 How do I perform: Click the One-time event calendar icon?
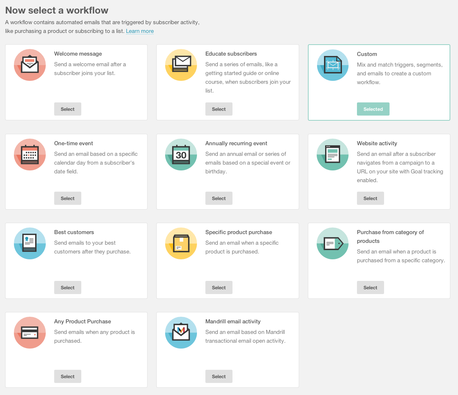[30, 155]
